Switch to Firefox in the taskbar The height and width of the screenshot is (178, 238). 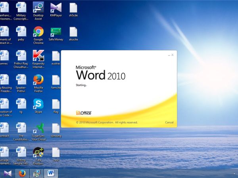[x=22, y=174]
